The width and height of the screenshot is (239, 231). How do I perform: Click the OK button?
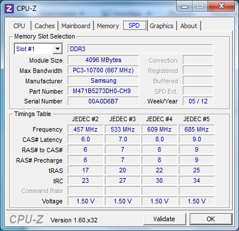[x=211, y=219]
